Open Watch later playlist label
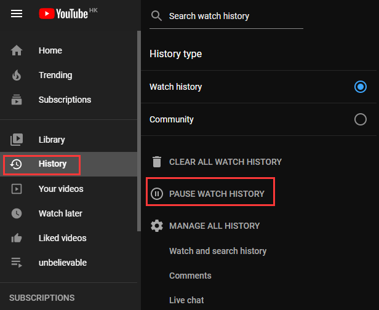 60,213
